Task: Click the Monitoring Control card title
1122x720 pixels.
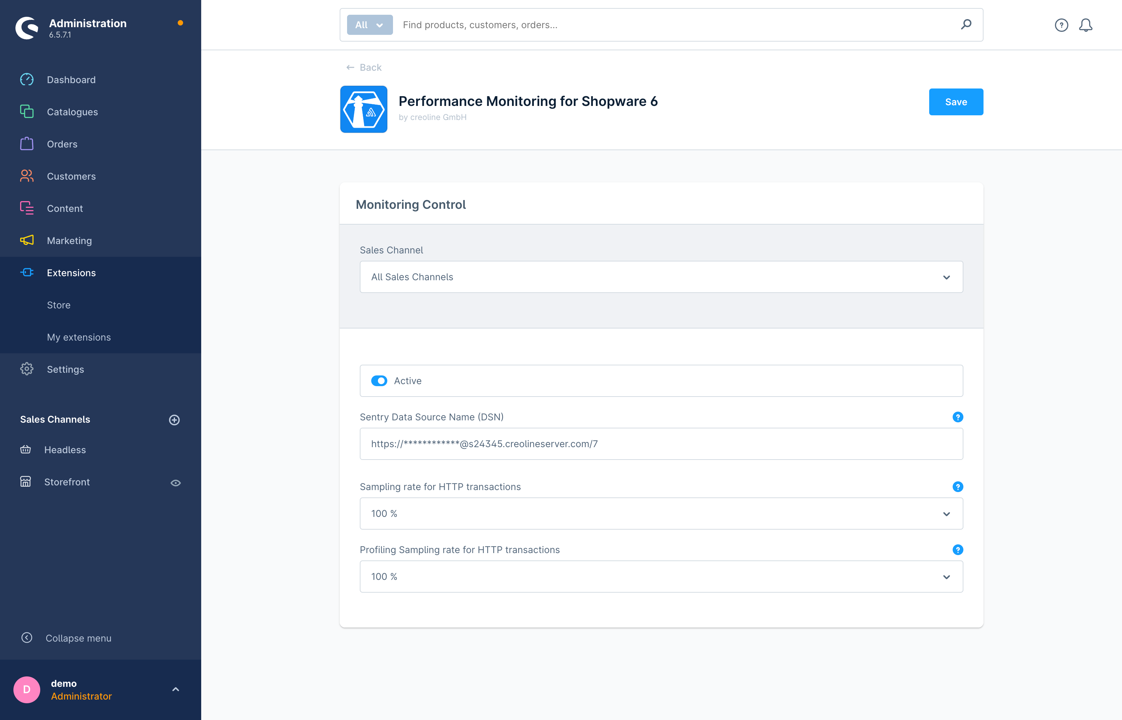Action: (x=411, y=205)
